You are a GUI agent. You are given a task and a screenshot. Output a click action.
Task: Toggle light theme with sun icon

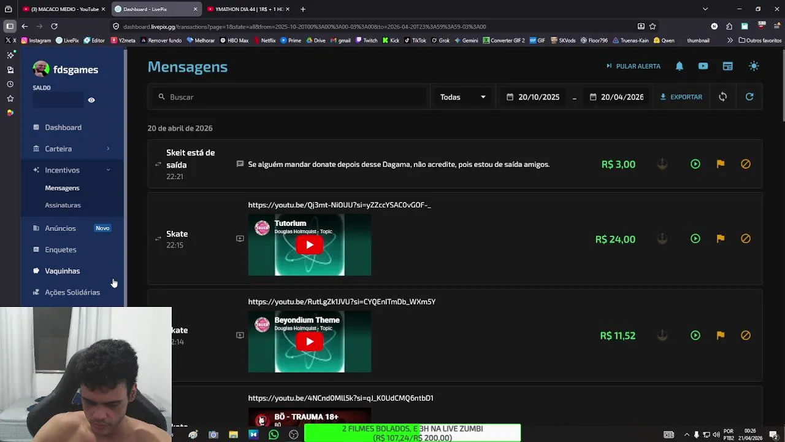[754, 66]
